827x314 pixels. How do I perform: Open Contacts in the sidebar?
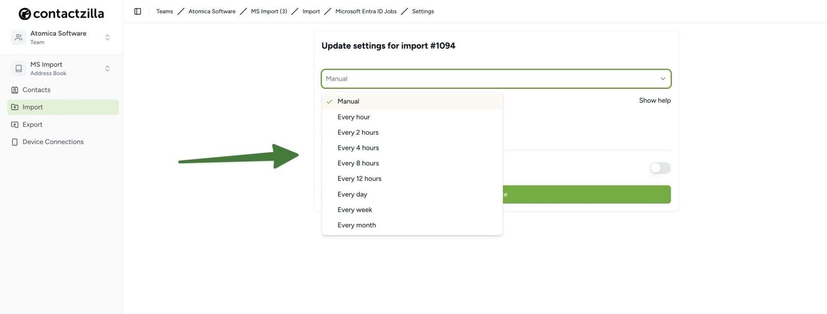[63, 90]
